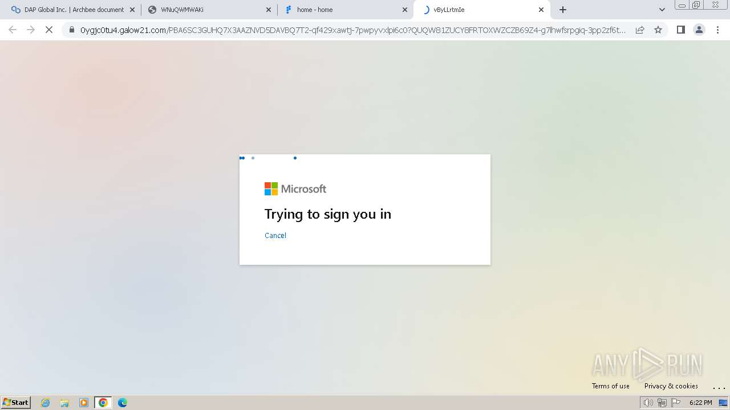Open Action Center flag icon
The width and height of the screenshot is (730, 410).
click(676, 403)
